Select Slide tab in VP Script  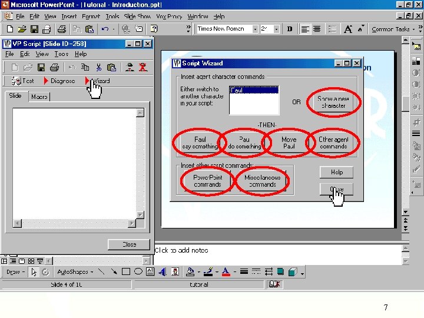coord(15,96)
